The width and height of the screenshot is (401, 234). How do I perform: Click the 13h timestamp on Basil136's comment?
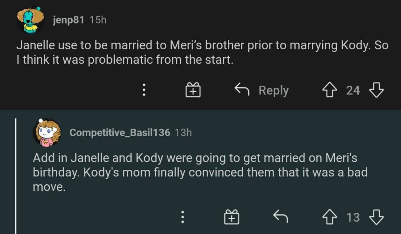[x=183, y=133]
